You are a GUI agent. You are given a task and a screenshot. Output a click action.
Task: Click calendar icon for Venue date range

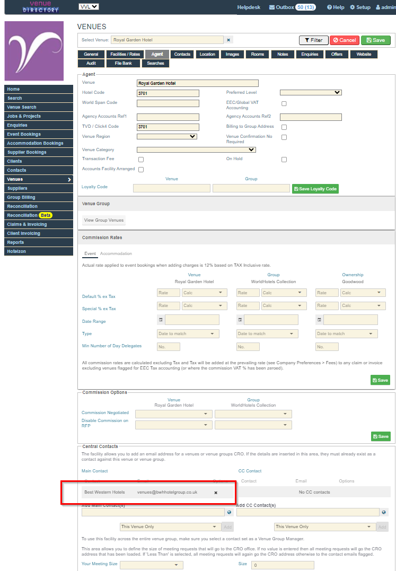(x=161, y=320)
